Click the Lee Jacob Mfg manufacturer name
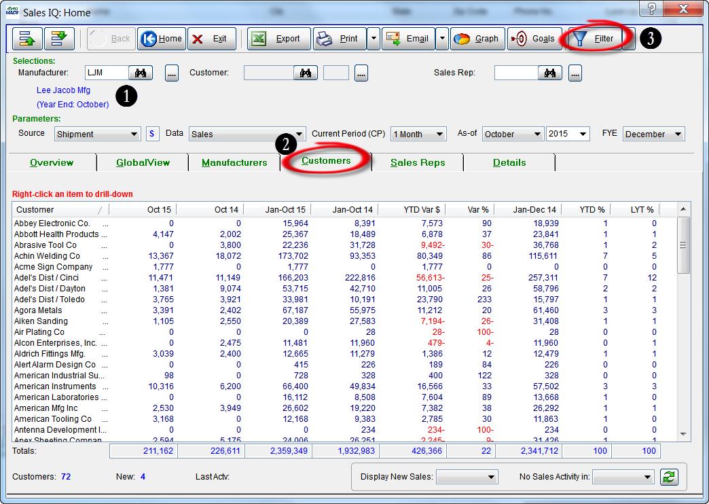Screen dimensions: 709x504 point(63,90)
